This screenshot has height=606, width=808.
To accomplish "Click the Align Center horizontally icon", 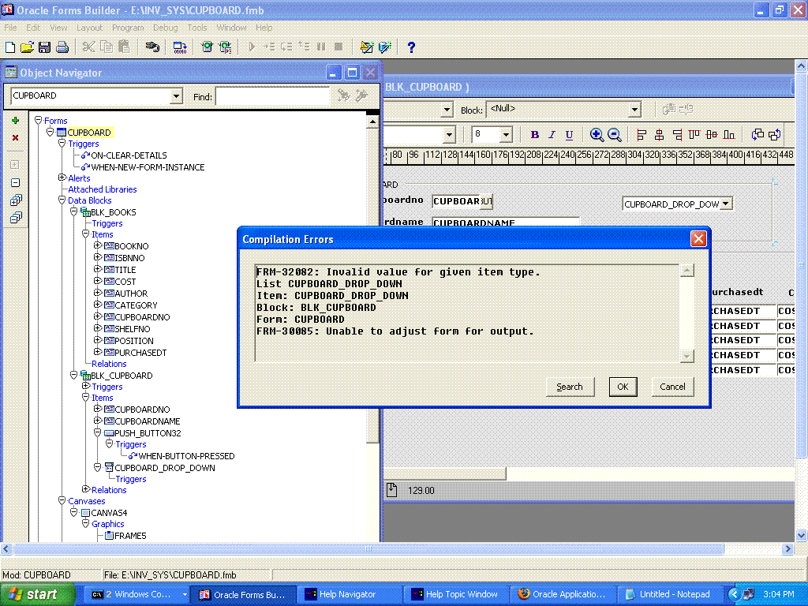I will click(x=659, y=135).
